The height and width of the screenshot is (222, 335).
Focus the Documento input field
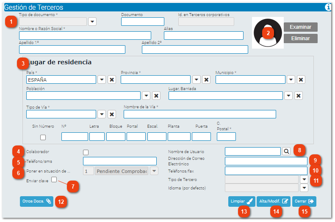[143, 22]
